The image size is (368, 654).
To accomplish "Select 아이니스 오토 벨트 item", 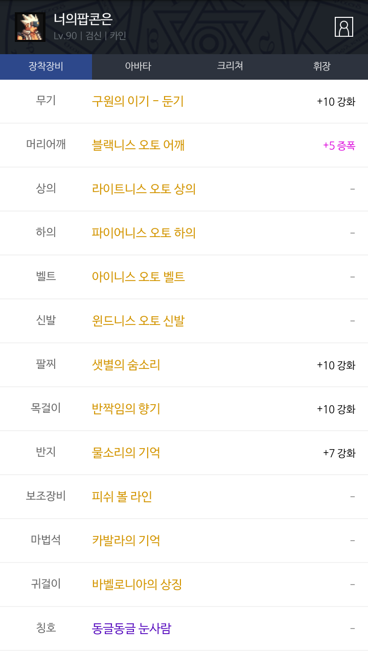I will pyautogui.click(x=138, y=277).
